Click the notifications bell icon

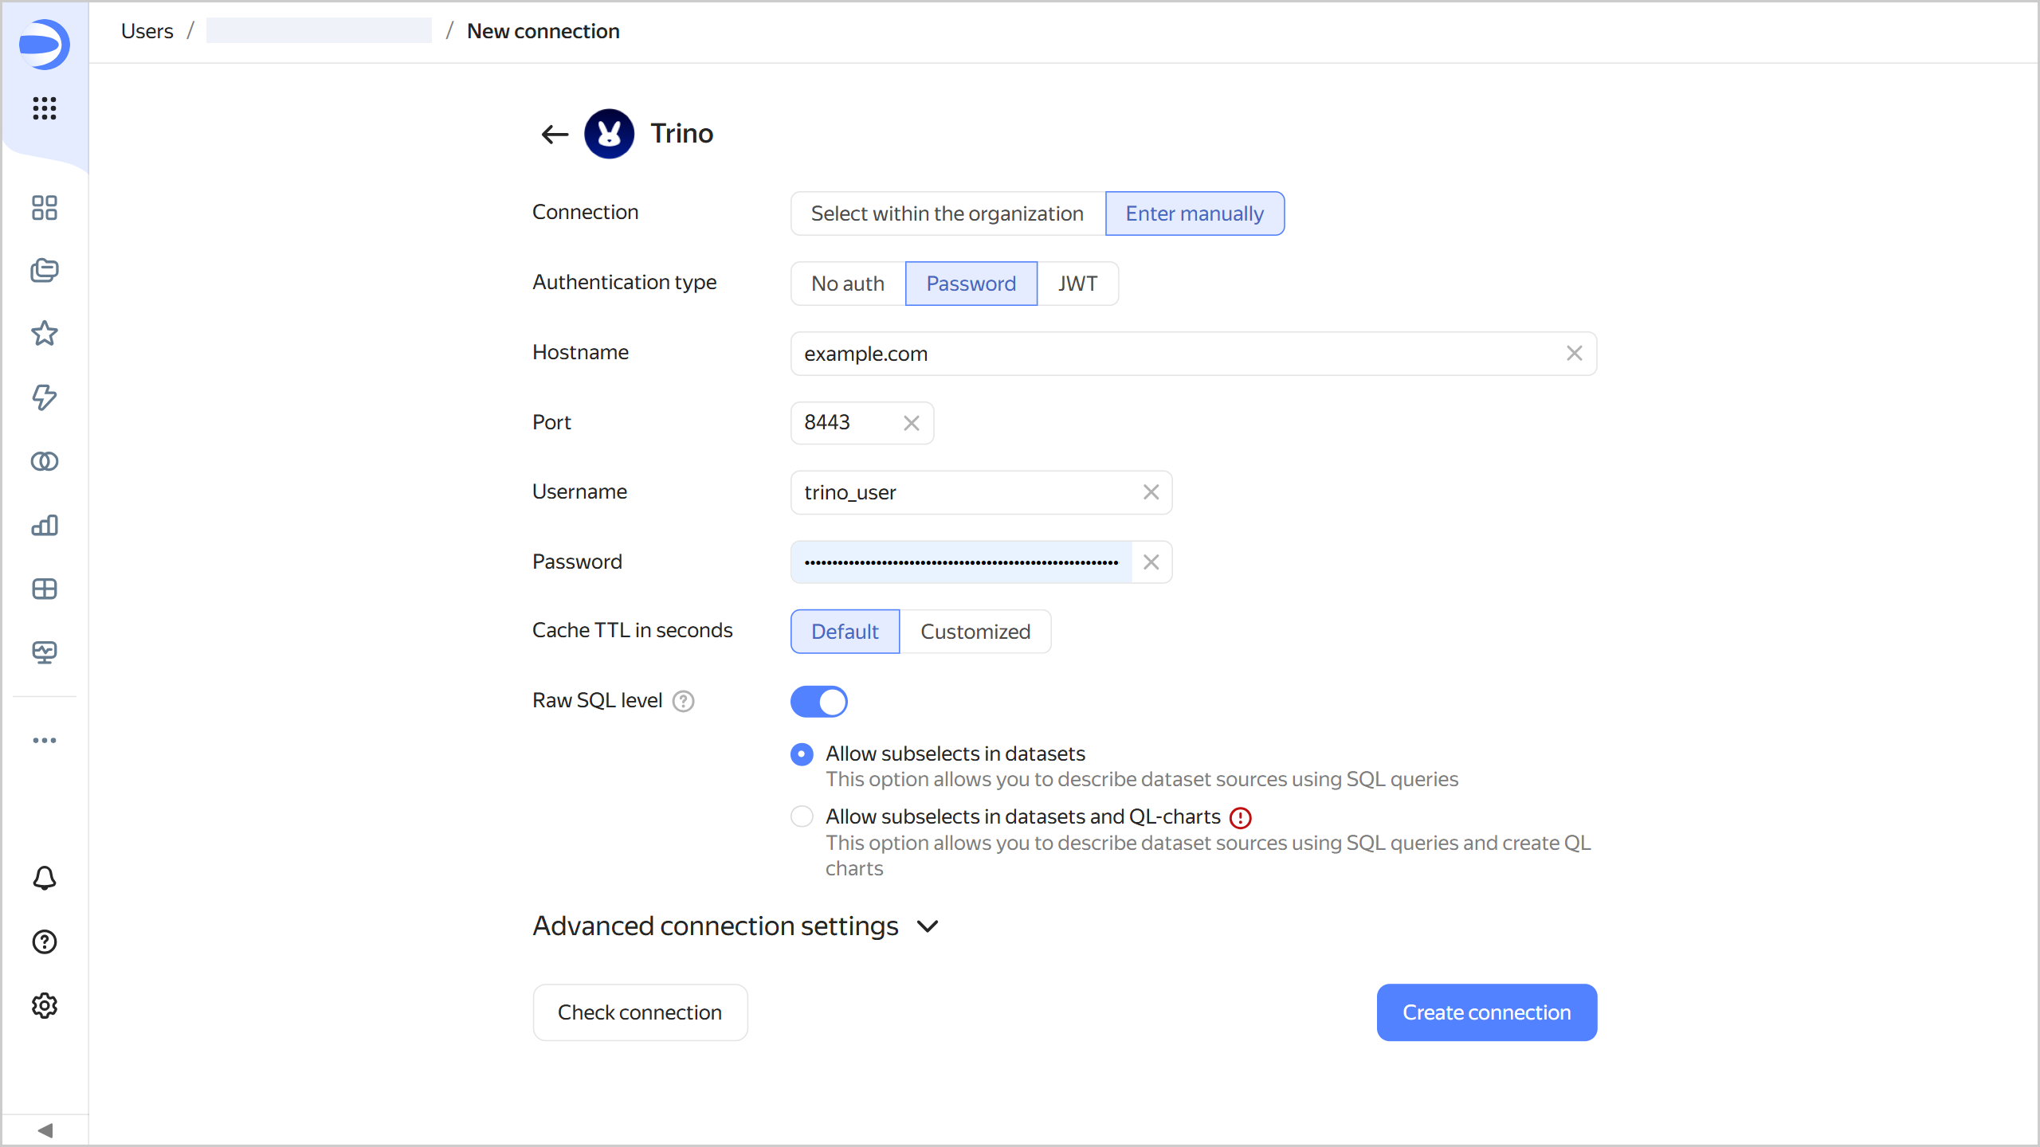pyautogui.click(x=45, y=878)
